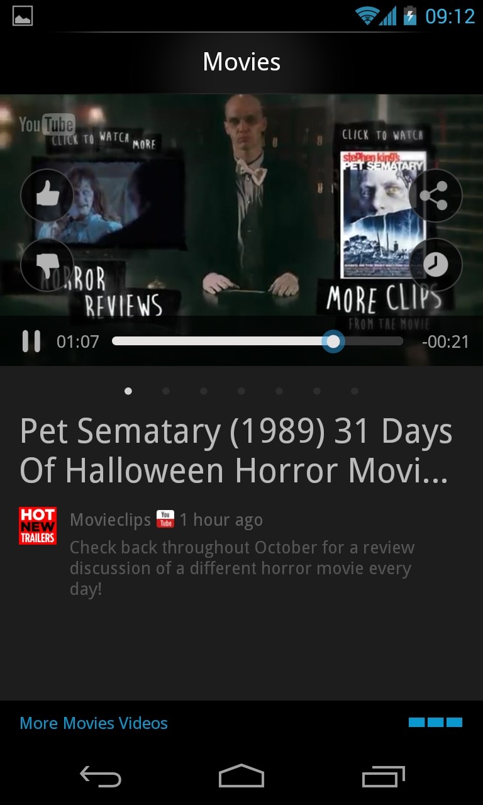Tap the small YouTube source icon

[165, 519]
